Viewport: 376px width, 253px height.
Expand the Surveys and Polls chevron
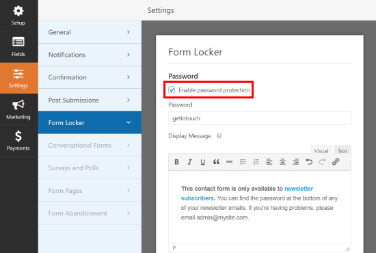(129, 168)
